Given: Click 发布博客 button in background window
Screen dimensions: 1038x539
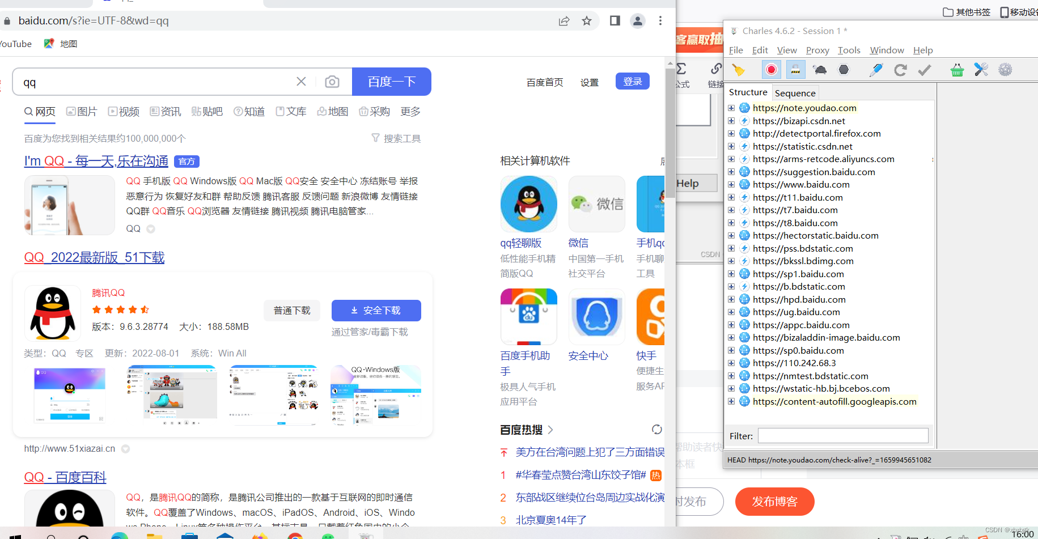Looking at the screenshot, I should coord(774,502).
